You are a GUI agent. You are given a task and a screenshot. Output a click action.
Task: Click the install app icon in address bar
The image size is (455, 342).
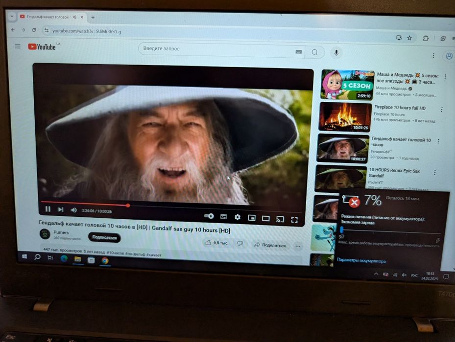coord(399,37)
